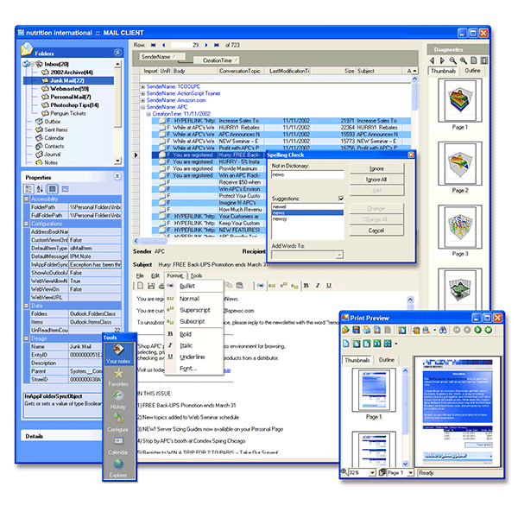Click the Bold icon in editor toolbar
518x518 pixels.
pyautogui.click(x=306, y=286)
